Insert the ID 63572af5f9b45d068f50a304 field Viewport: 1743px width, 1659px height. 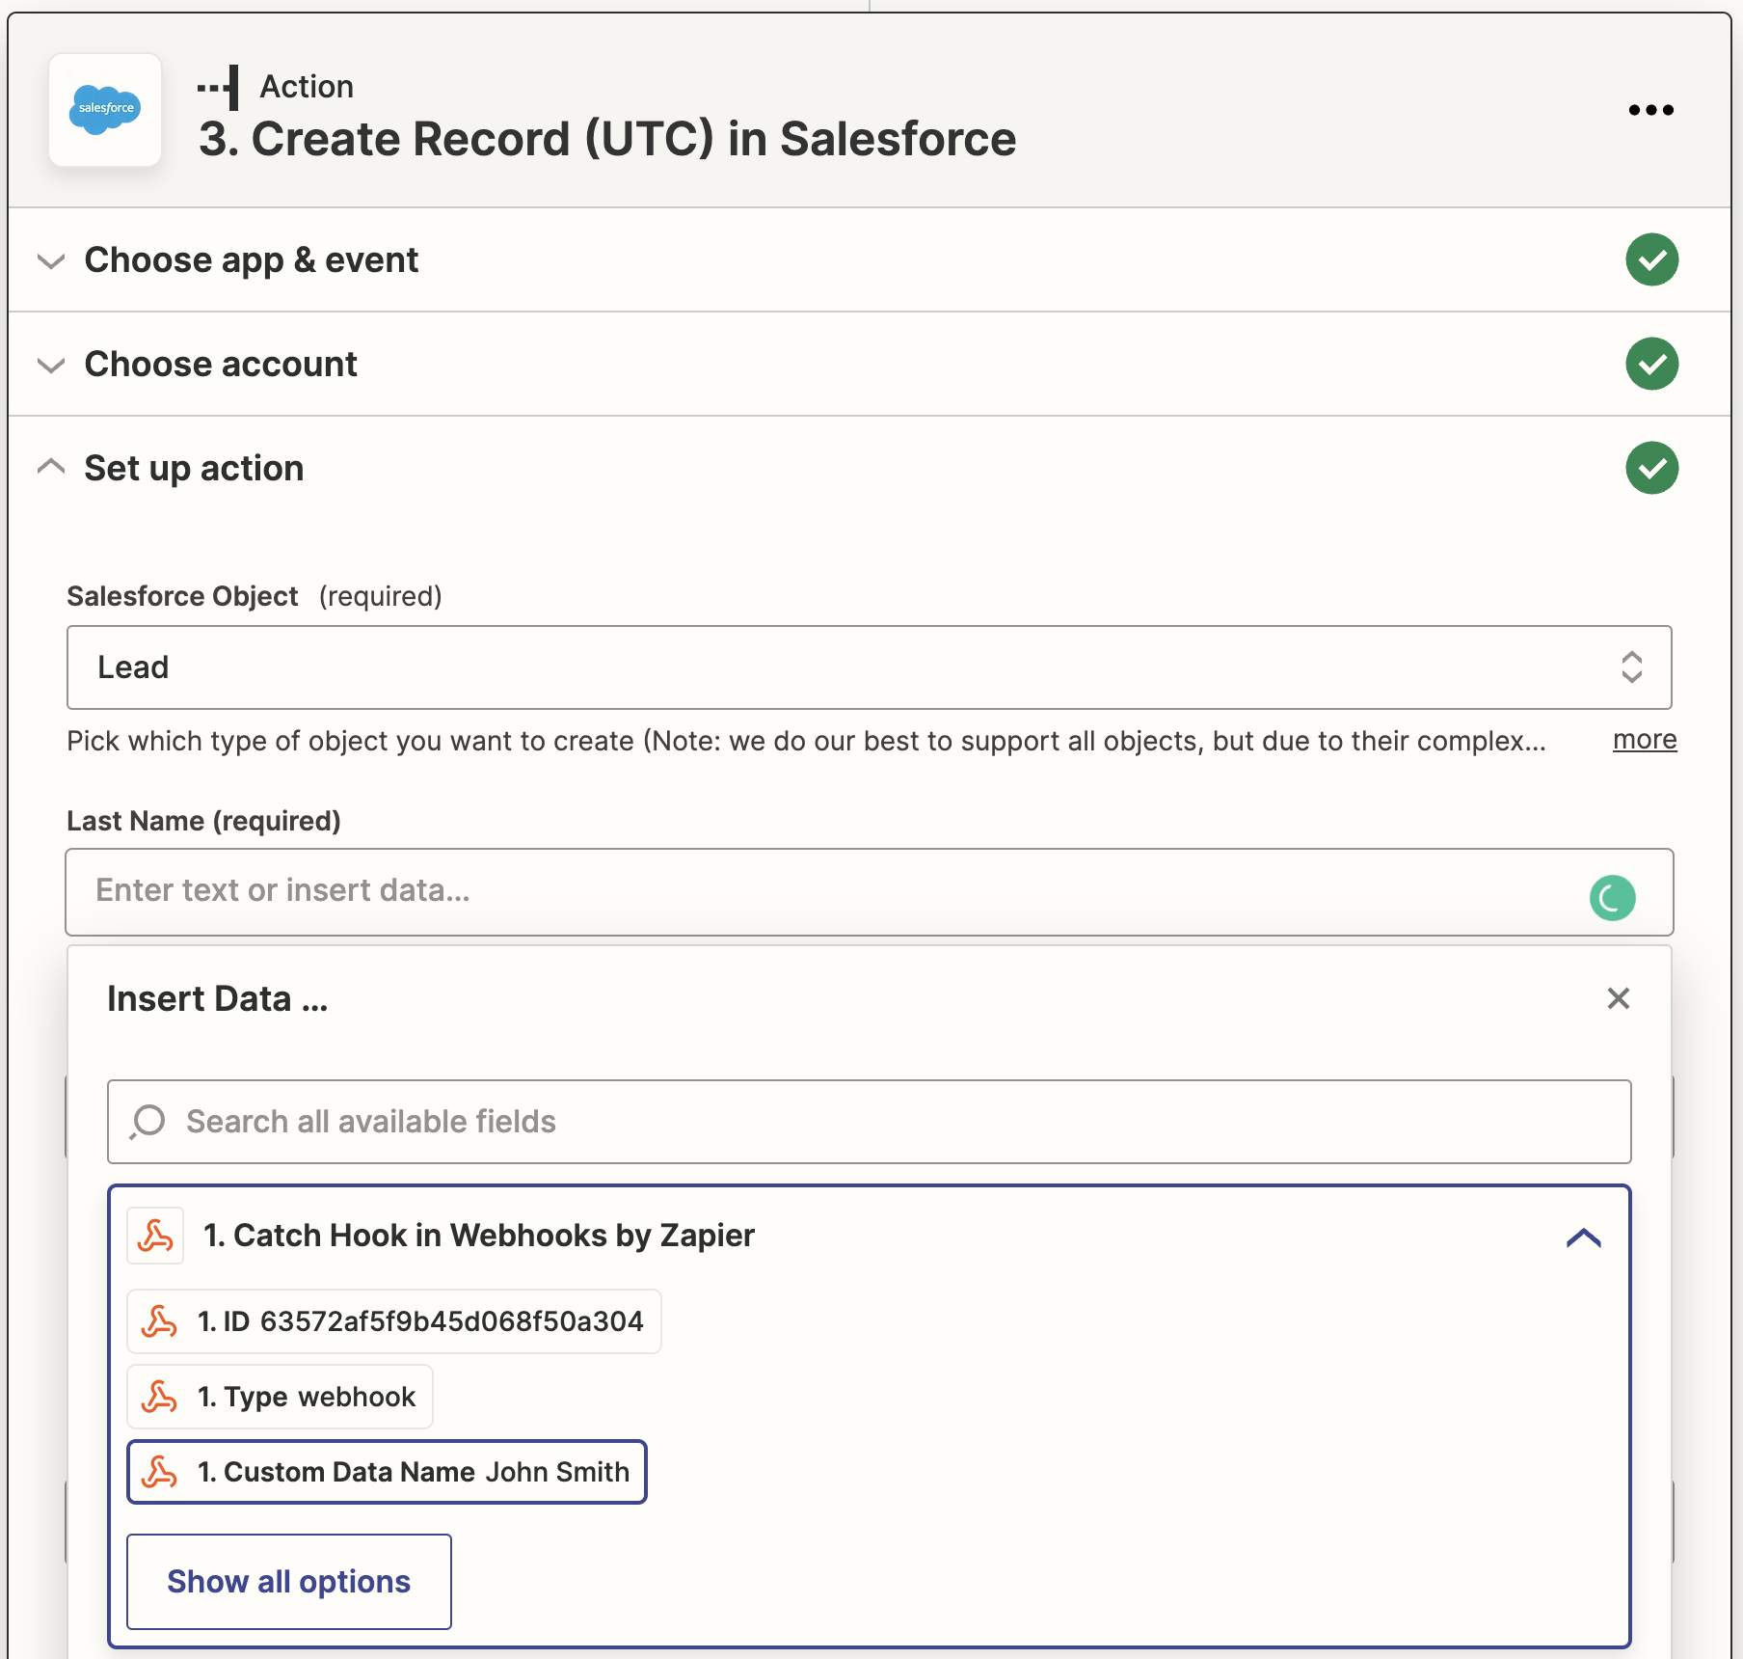coord(393,1321)
